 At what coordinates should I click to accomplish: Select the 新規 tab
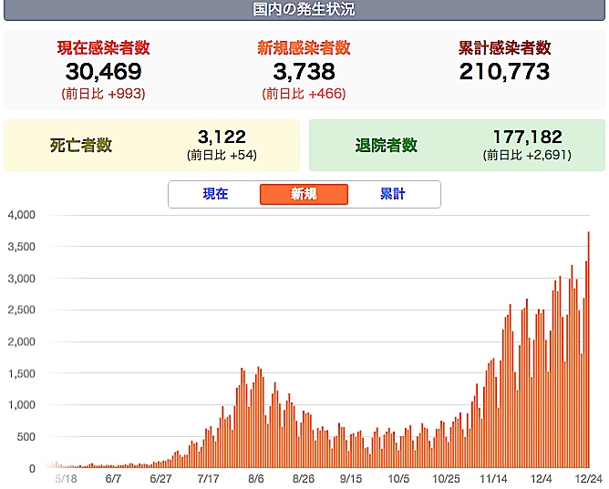click(x=304, y=194)
